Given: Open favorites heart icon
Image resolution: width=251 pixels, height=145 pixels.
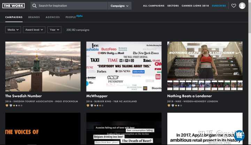Looking at the screenshot, I should 234,6.
